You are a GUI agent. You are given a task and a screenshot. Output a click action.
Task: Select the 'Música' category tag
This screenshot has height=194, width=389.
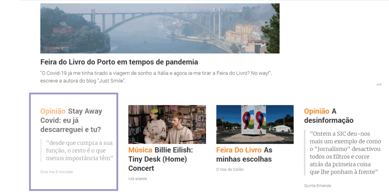[x=140, y=150]
